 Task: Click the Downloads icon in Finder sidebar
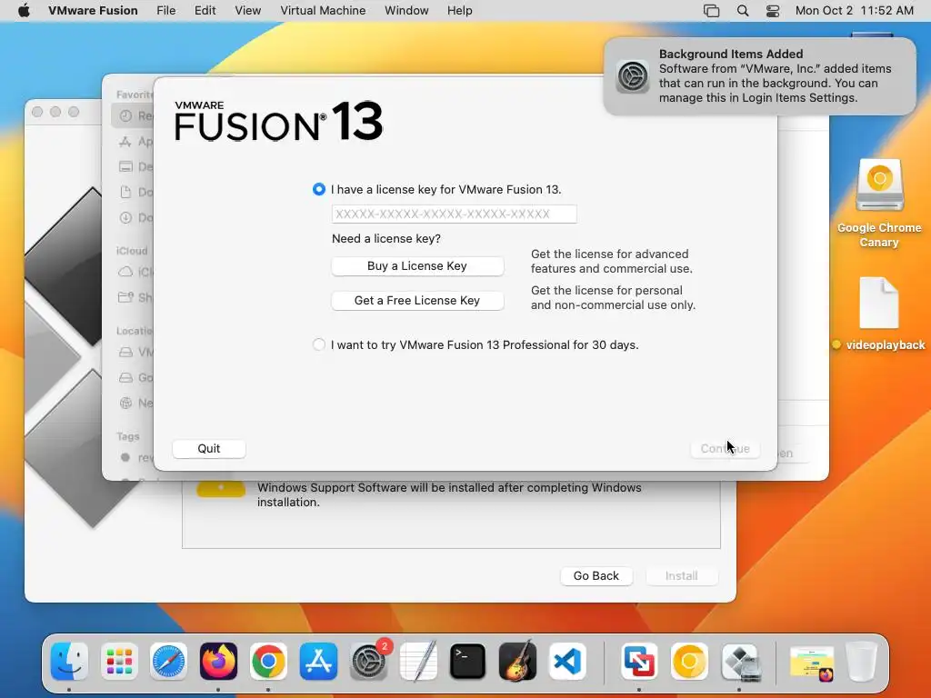pyautogui.click(x=125, y=217)
